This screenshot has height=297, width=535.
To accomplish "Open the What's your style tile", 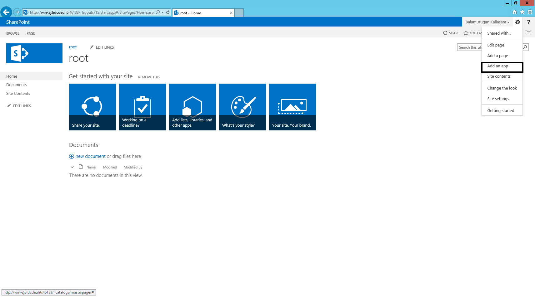I will [x=242, y=107].
